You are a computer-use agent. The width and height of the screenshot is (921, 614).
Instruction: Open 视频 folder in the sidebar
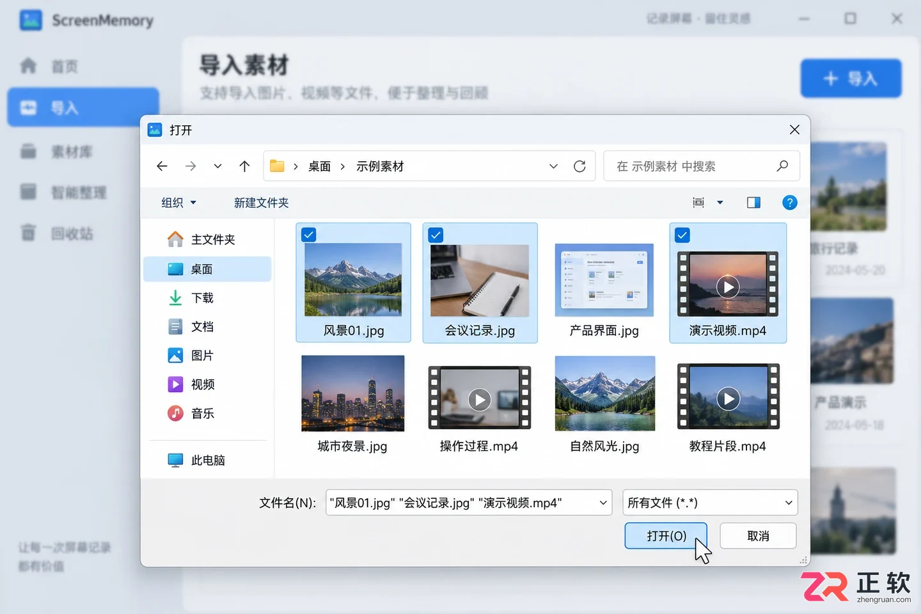click(207, 384)
